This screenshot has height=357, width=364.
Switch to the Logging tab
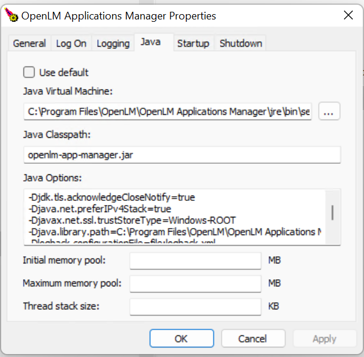[x=113, y=43]
